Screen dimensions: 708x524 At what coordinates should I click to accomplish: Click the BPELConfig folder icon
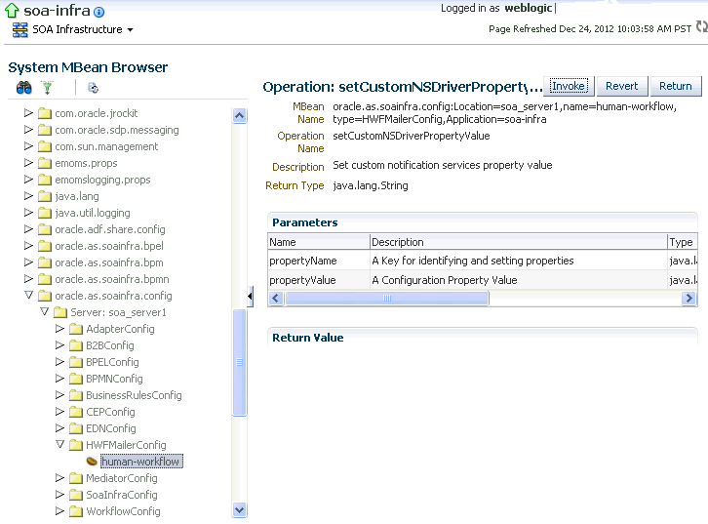(x=76, y=362)
